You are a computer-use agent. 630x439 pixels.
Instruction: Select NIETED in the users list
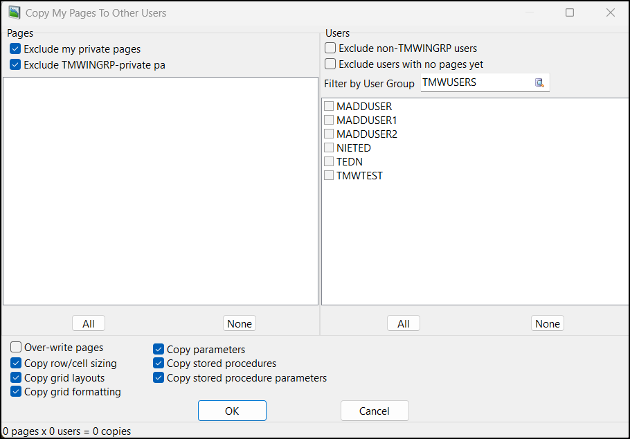329,147
